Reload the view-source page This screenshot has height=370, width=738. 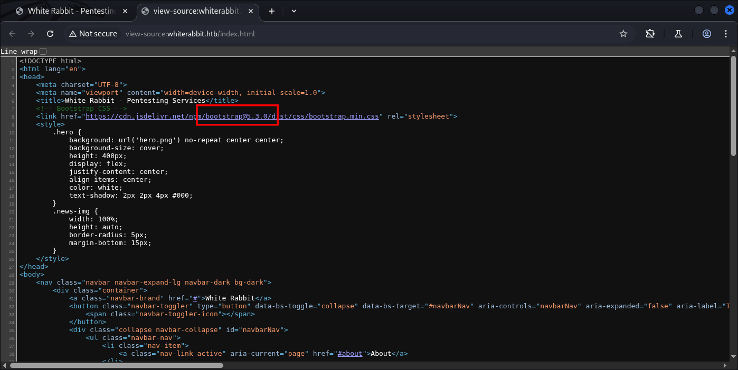pos(50,34)
